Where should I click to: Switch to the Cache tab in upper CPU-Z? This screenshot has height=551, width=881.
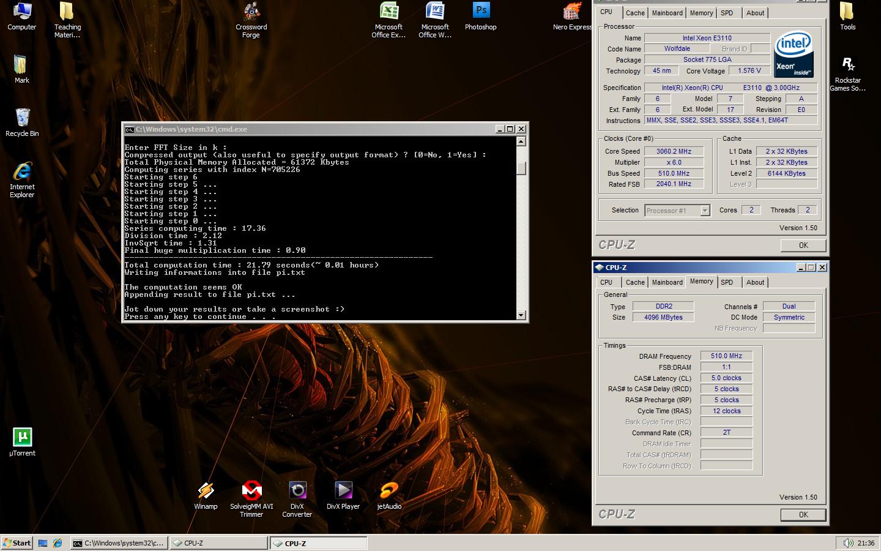pos(635,13)
